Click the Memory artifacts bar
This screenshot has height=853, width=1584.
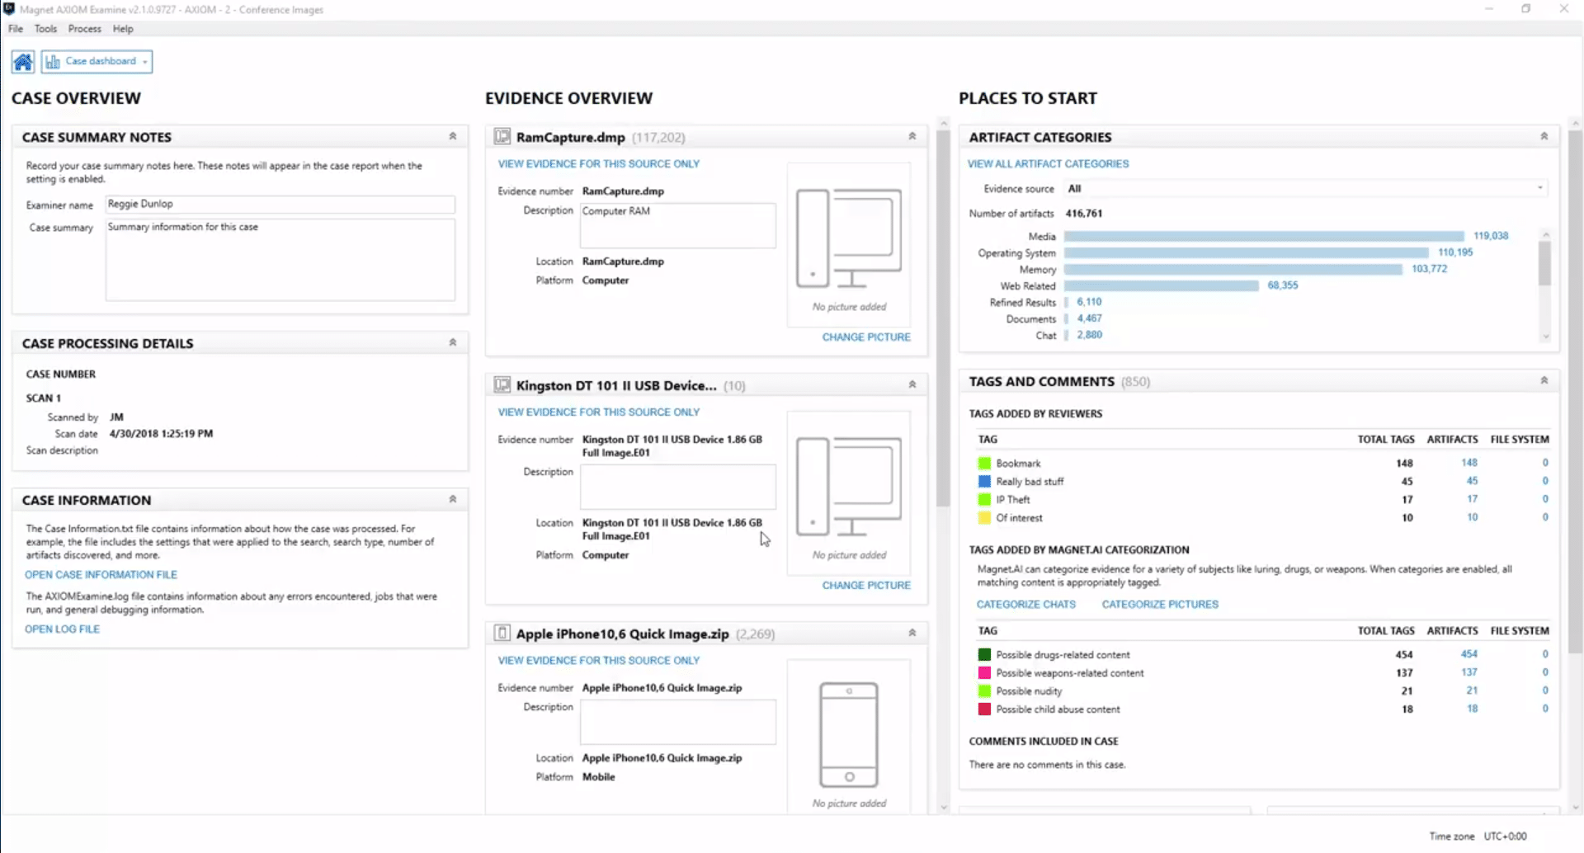pos(1233,270)
